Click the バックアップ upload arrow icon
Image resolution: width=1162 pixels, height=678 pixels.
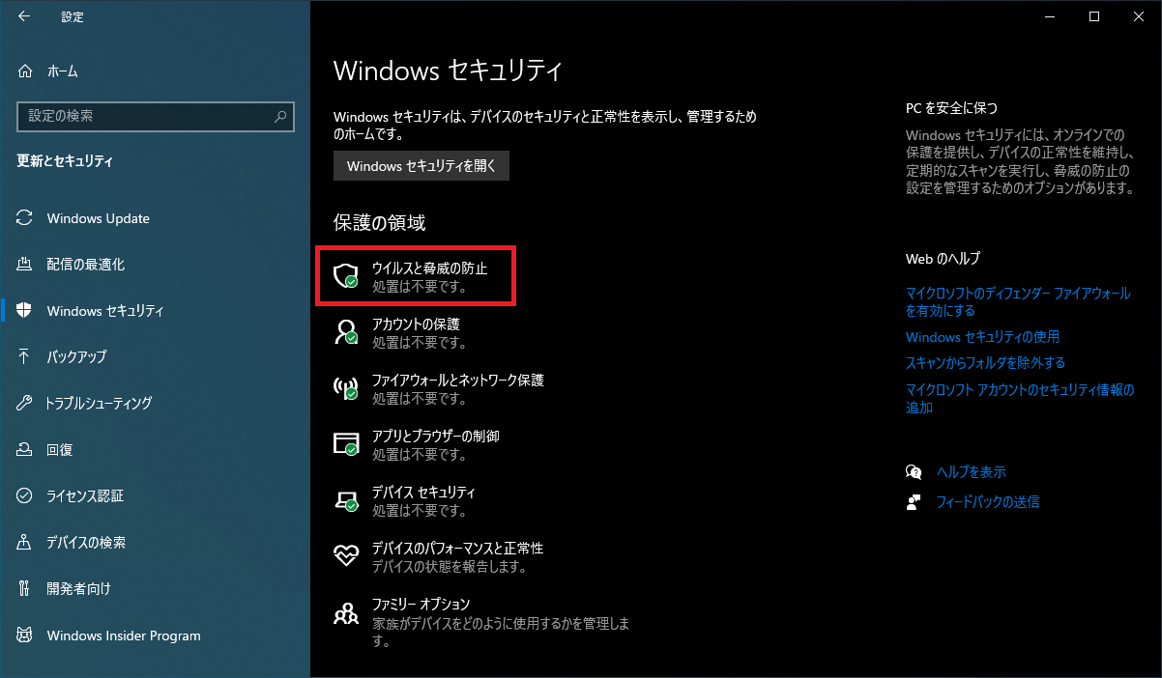coord(26,356)
